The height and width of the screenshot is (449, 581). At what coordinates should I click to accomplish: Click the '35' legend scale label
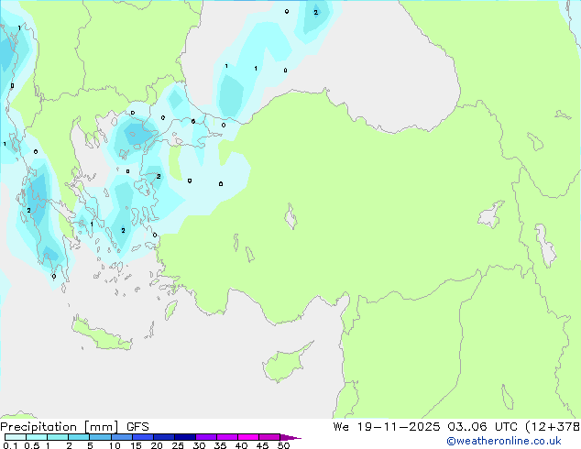coord(220,445)
